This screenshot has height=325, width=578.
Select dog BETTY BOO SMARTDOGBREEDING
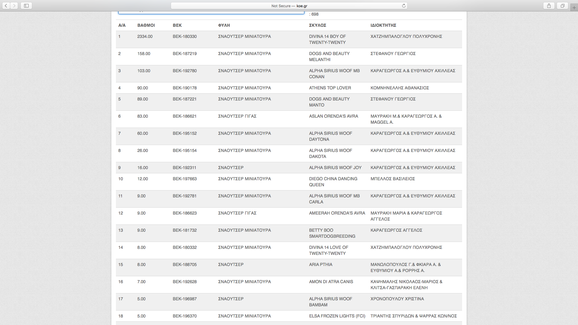pyautogui.click(x=332, y=233)
